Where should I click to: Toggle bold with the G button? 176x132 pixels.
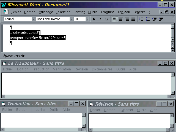pyautogui.click(x=94, y=19)
